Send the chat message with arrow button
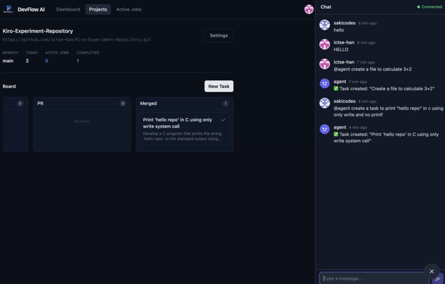Viewport: 445px width, 284px height. [x=438, y=279]
